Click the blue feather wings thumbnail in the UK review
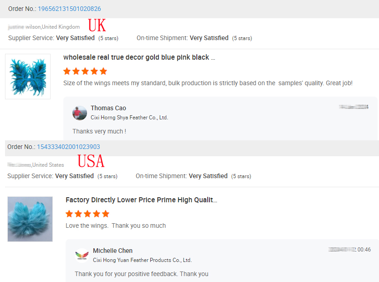Screen dimensions: 379x282 pos(28,77)
